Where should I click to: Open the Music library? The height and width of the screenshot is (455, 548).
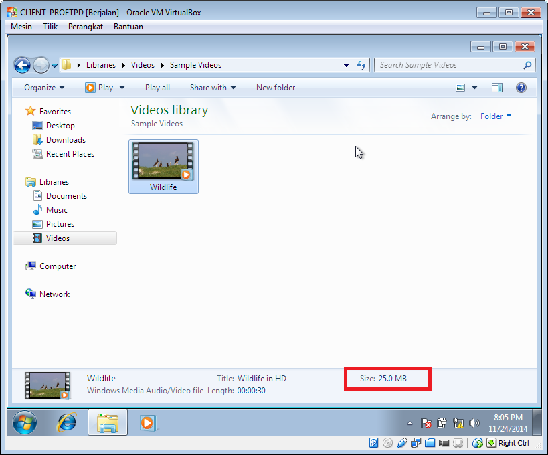pyautogui.click(x=50, y=209)
